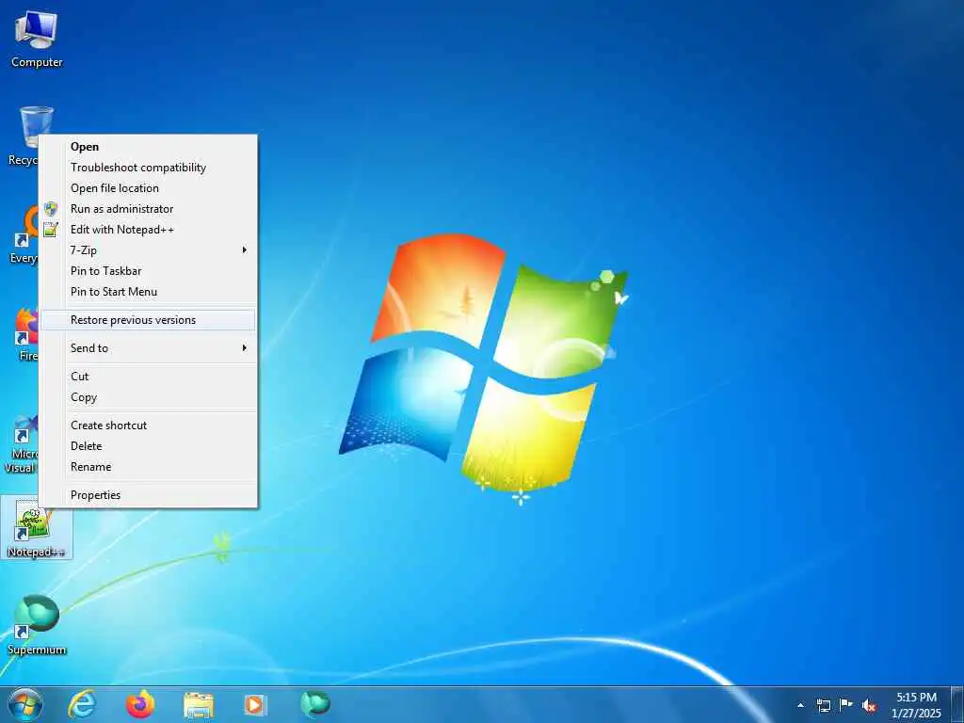The height and width of the screenshot is (723, 964).
Task: Select the Recycle Bin desktop icon
Action: coord(24,137)
